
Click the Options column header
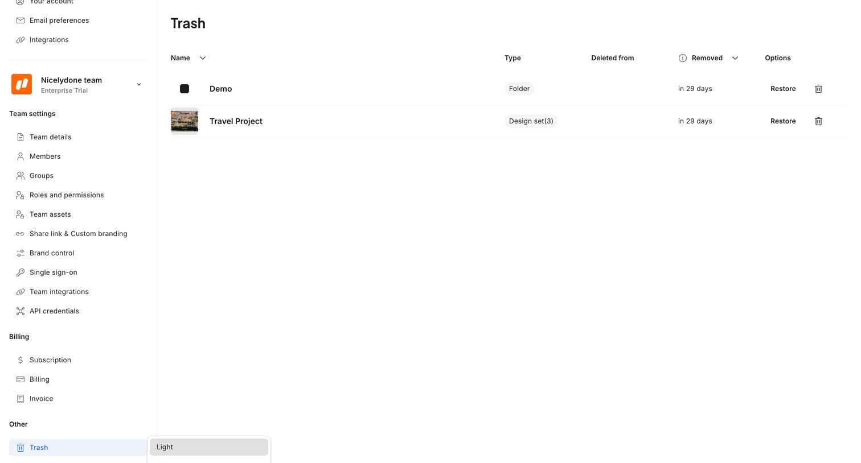click(x=778, y=58)
